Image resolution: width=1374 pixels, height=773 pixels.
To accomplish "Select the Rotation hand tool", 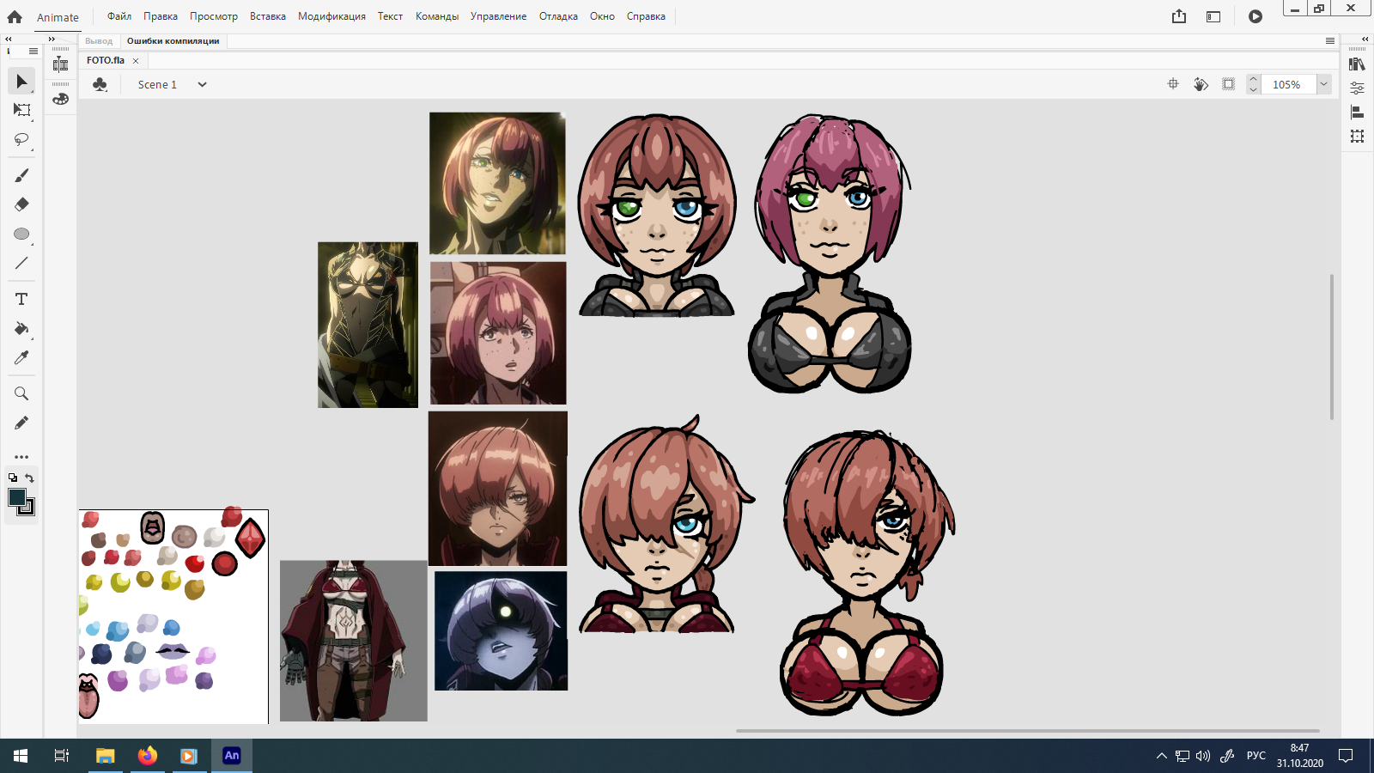I will pos(1201,84).
